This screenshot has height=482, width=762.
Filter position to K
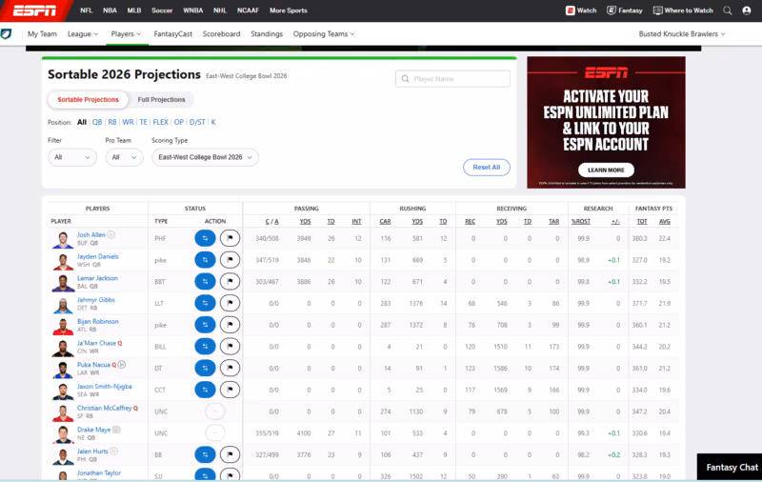click(213, 123)
